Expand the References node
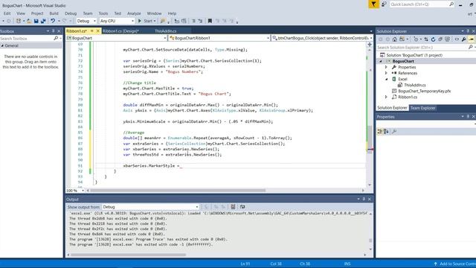 click(x=386, y=73)
